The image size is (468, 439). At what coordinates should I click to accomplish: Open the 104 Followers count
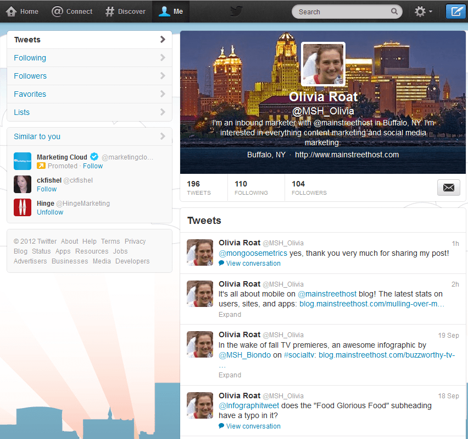309,188
